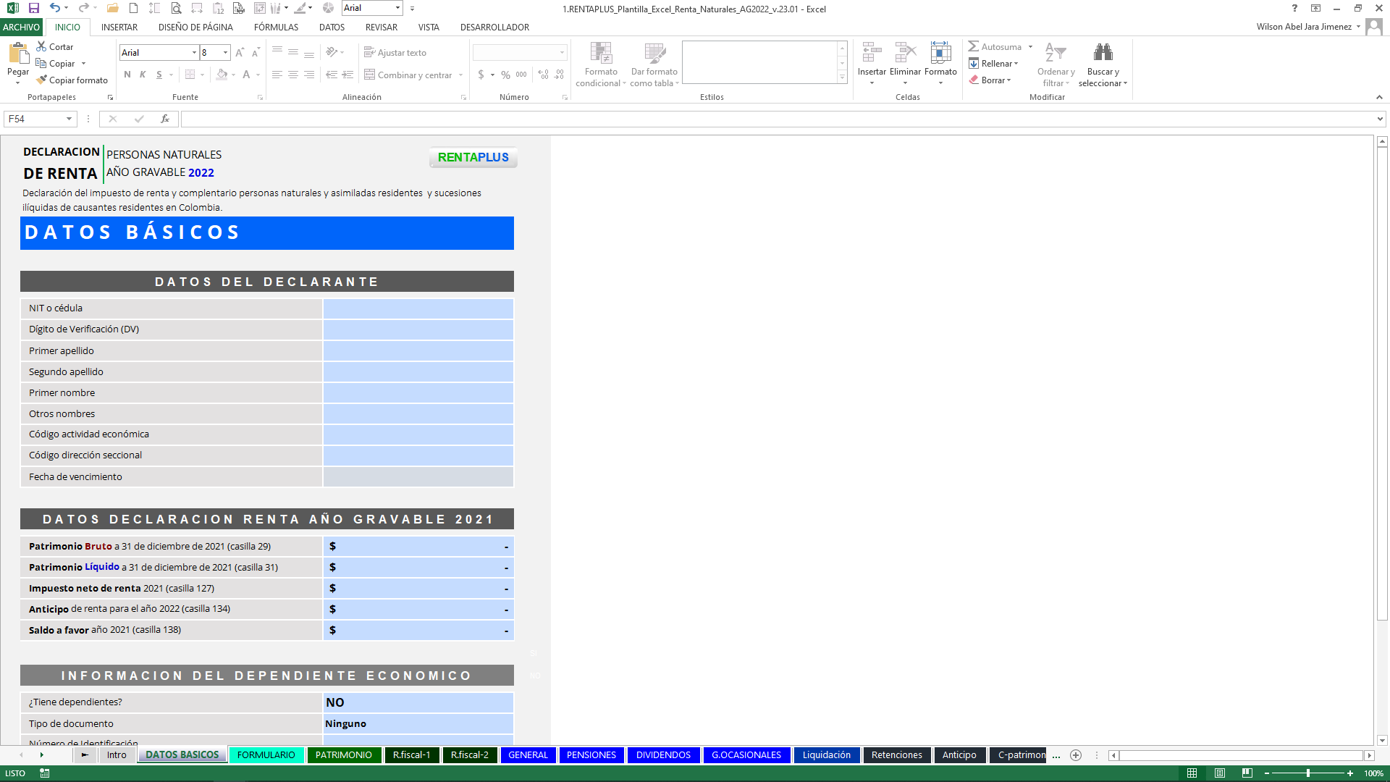The width and height of the screenshot is (1390, 782).
Task: Center text horizontally in Alineación group
Action: click(293, 75)
